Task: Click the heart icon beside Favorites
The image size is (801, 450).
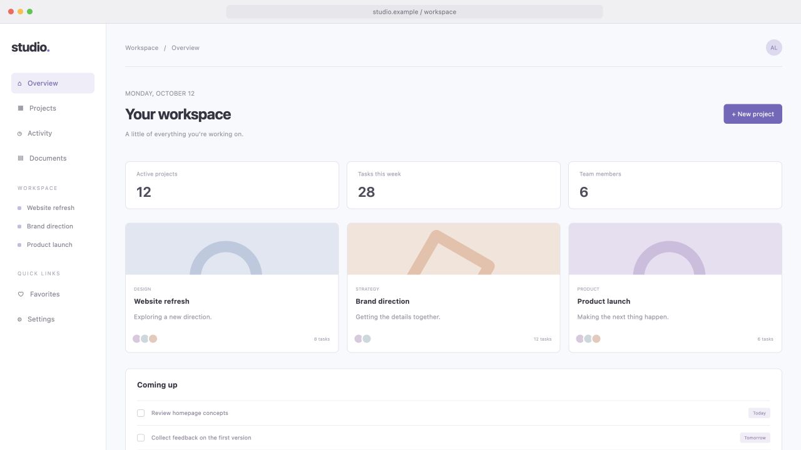Action: (x=21, y=294)
